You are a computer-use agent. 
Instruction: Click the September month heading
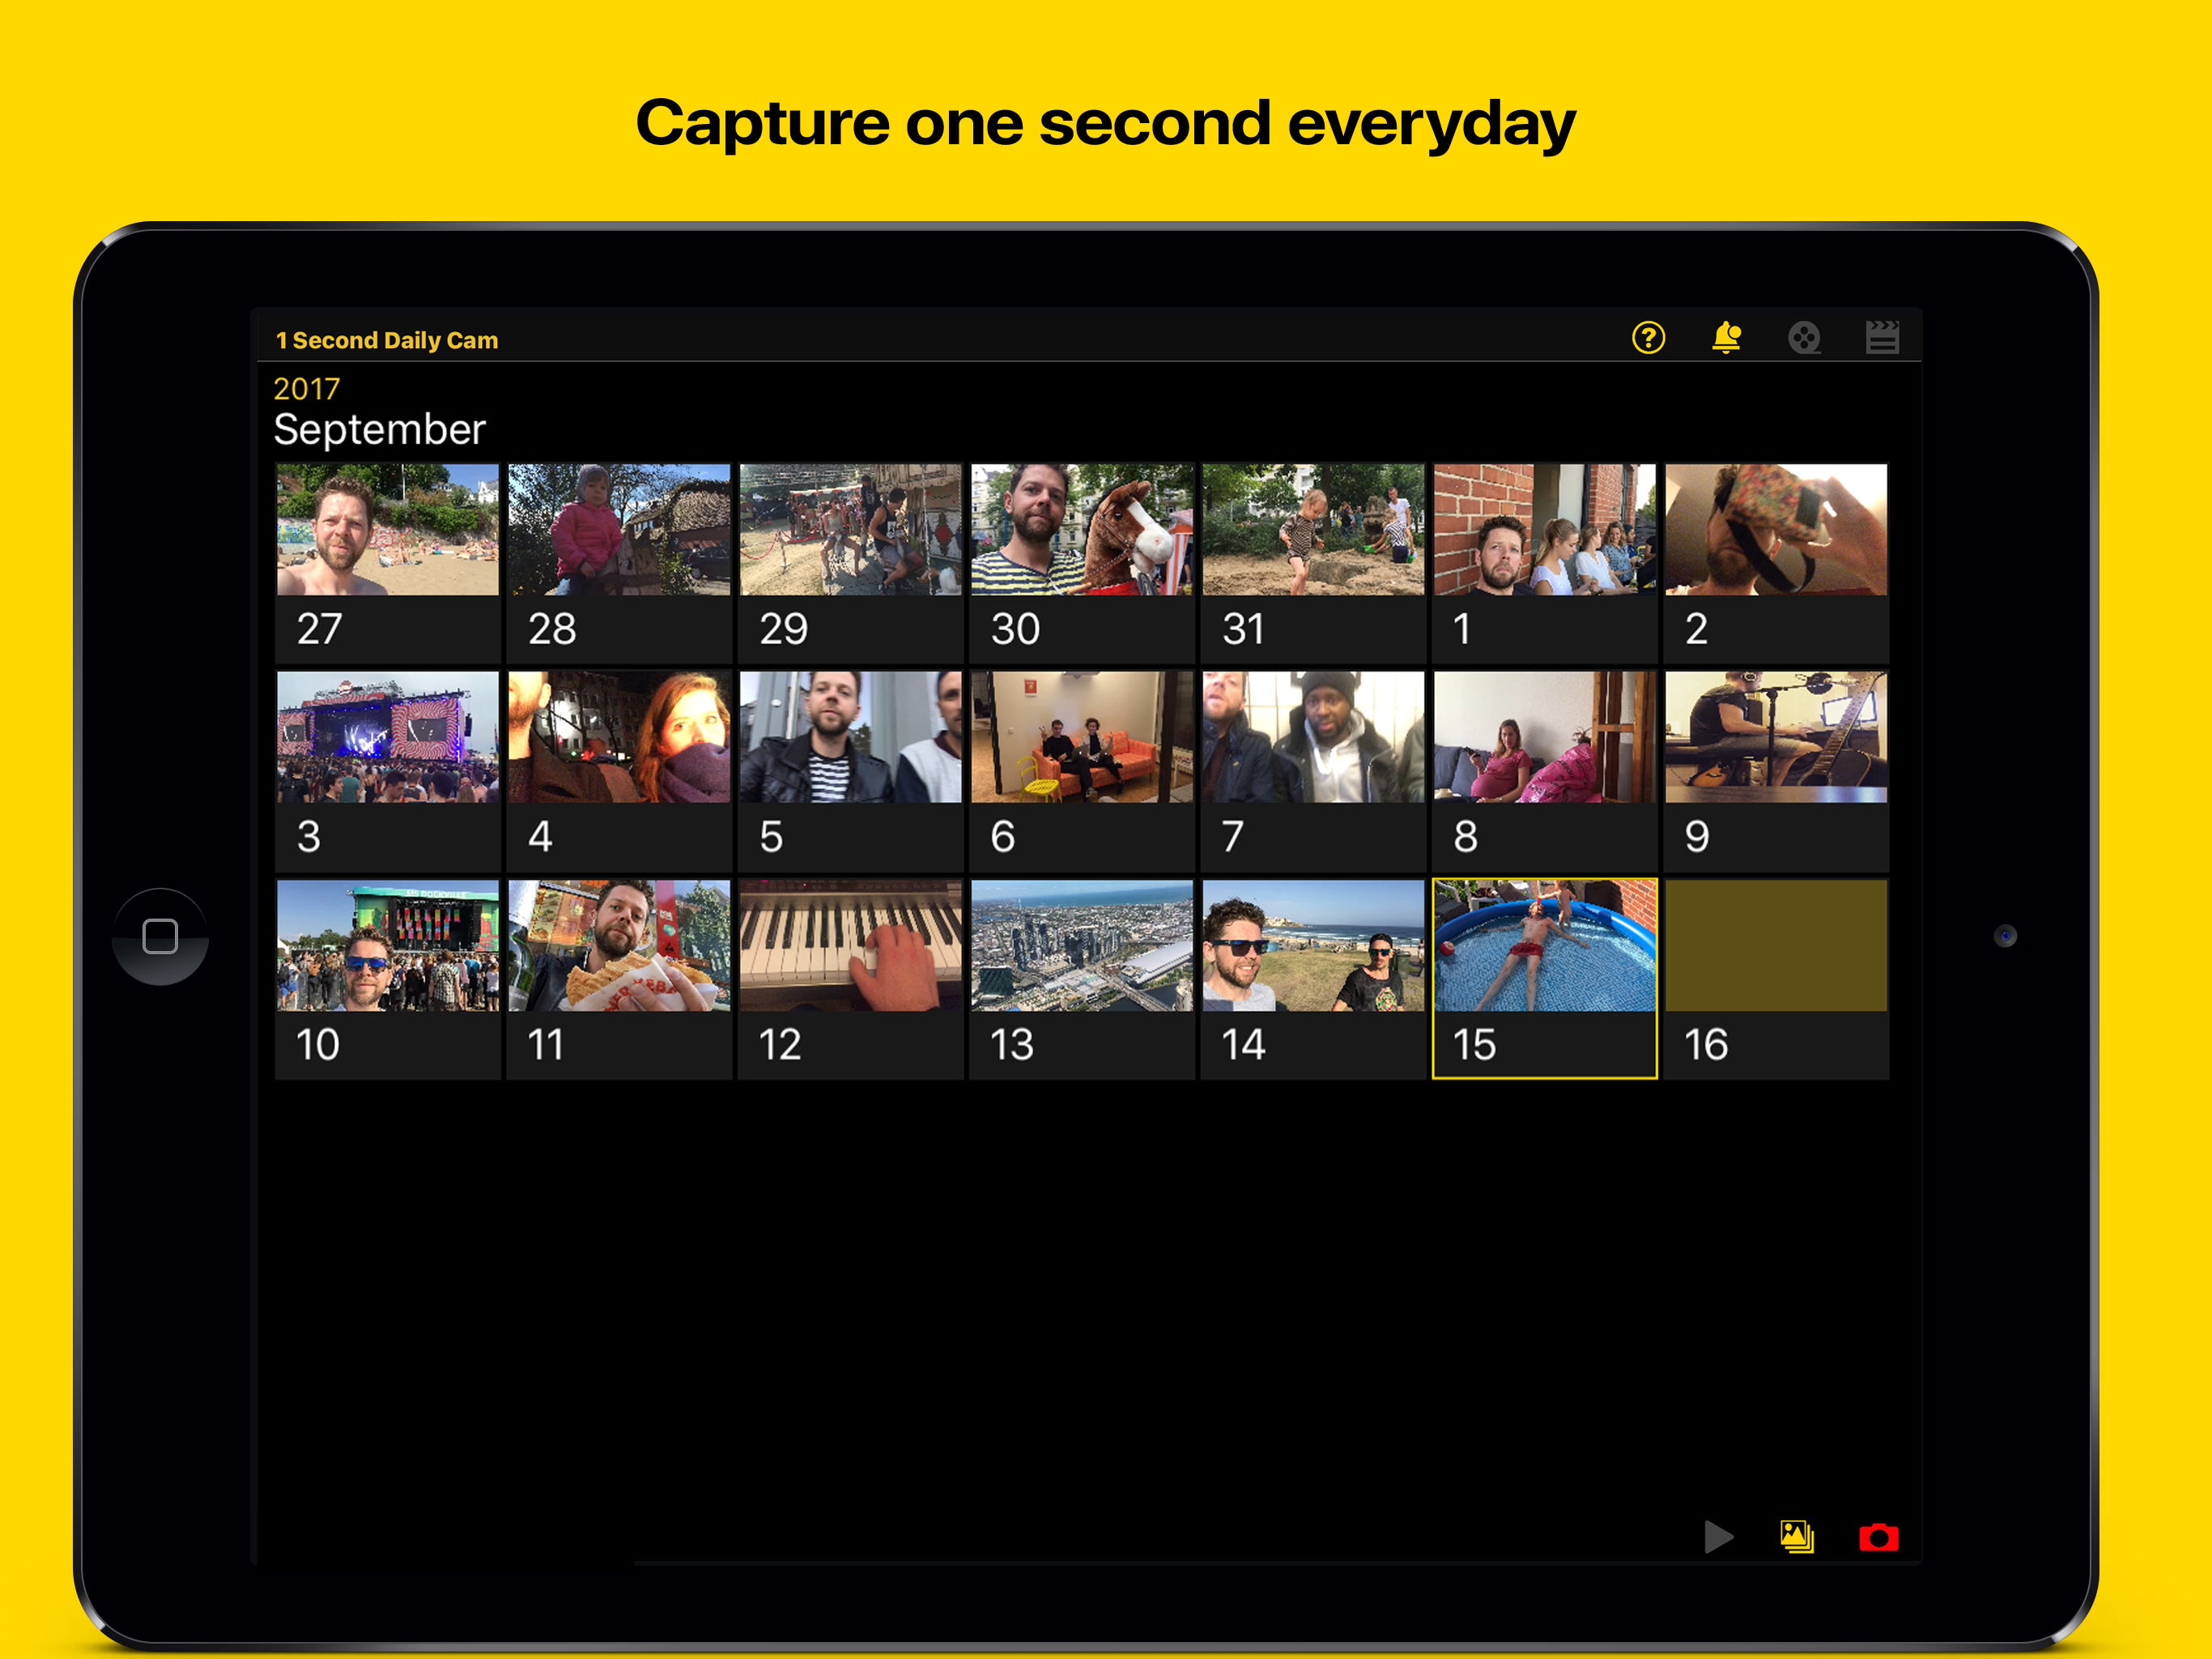pos(379,429)
